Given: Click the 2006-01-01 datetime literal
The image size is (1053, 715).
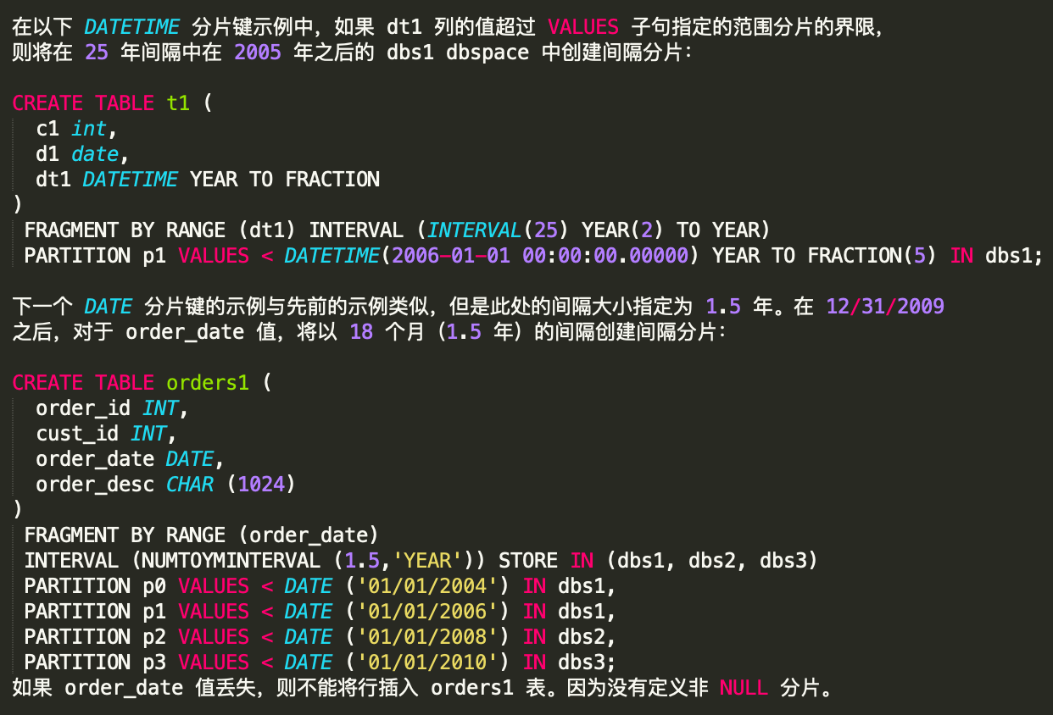Looking at the screenshot, I should 450,256.
